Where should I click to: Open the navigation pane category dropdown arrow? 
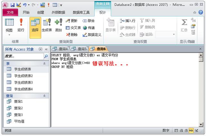click(41, 50)
